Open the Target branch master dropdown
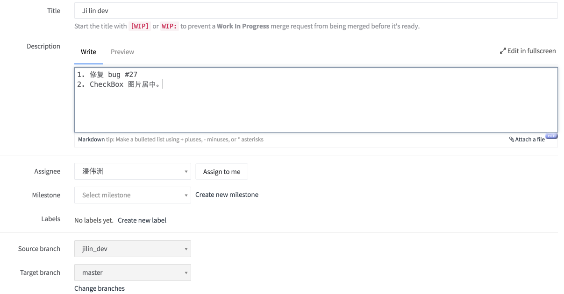 pos(133,273)
